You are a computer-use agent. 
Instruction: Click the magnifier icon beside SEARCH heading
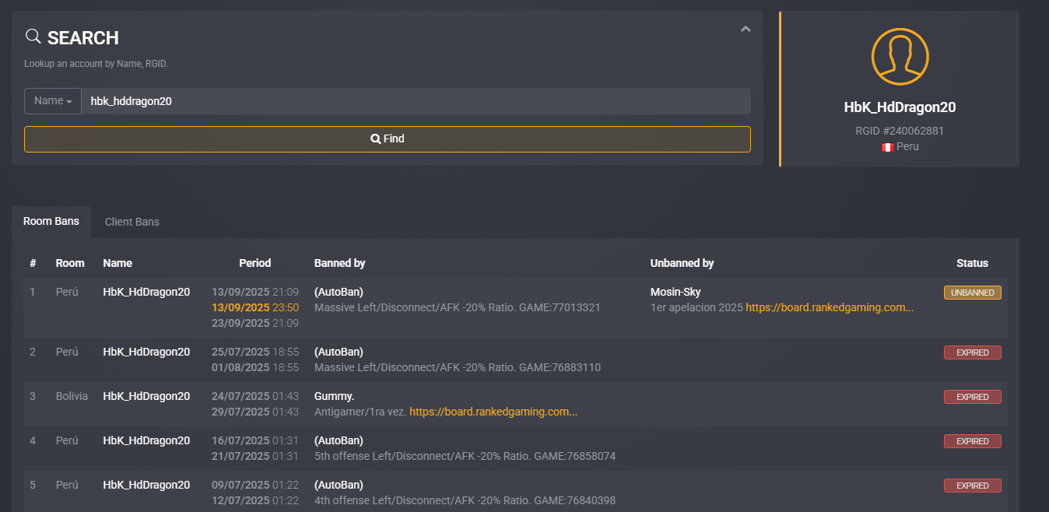tap(33, 37)
